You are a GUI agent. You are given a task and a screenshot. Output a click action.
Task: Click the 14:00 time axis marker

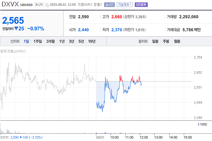(173, 137)
